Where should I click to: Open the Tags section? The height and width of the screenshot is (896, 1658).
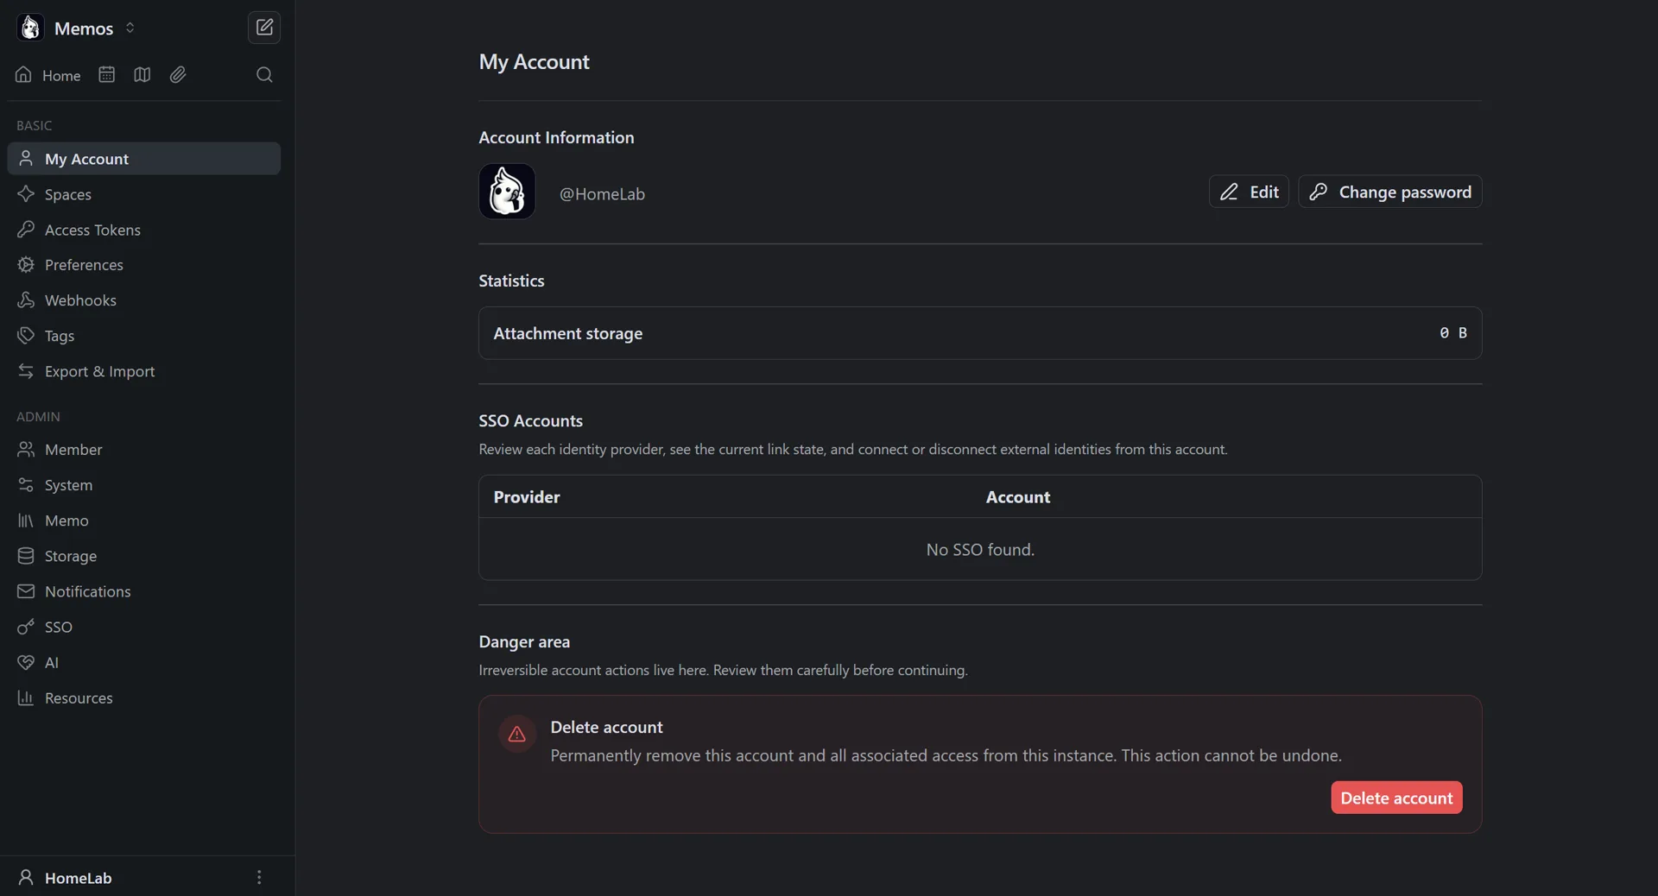click(x=144, y=336)
